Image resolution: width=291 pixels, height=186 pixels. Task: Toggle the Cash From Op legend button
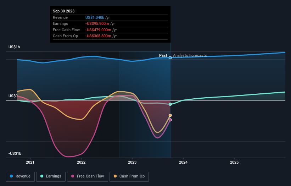coord(129,176)
